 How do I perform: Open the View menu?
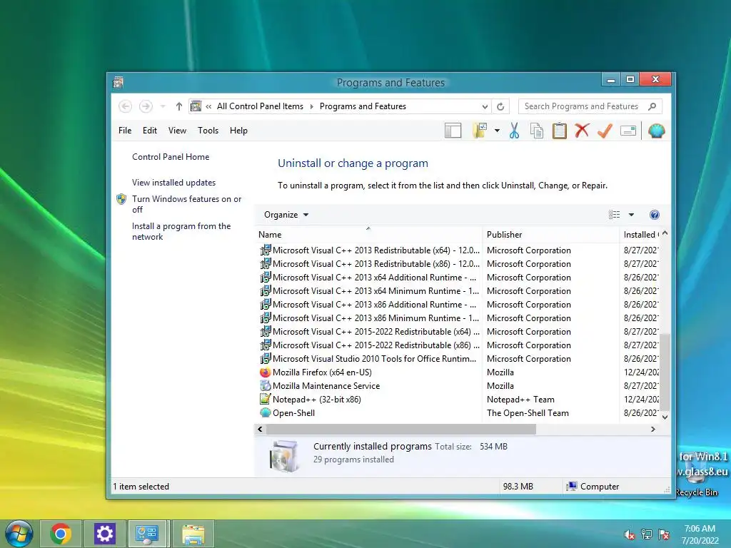click(177, 131)
